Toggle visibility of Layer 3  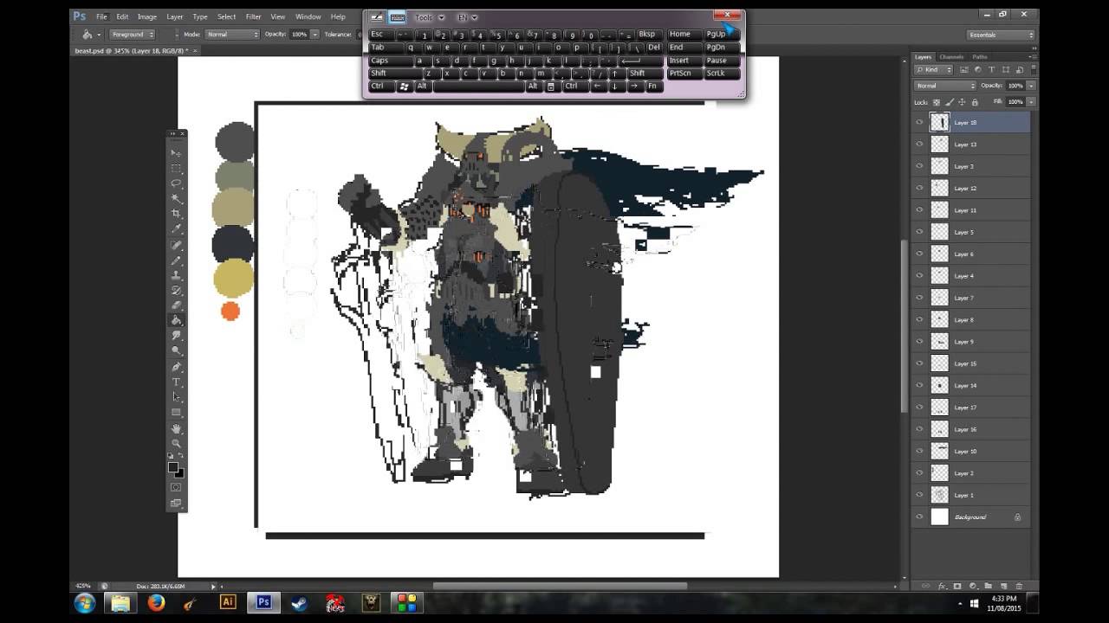[919, 166]
